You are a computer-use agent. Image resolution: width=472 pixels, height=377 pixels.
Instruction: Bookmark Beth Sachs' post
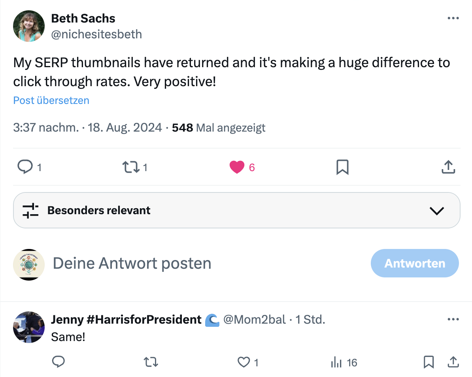[x=342, y=167]
